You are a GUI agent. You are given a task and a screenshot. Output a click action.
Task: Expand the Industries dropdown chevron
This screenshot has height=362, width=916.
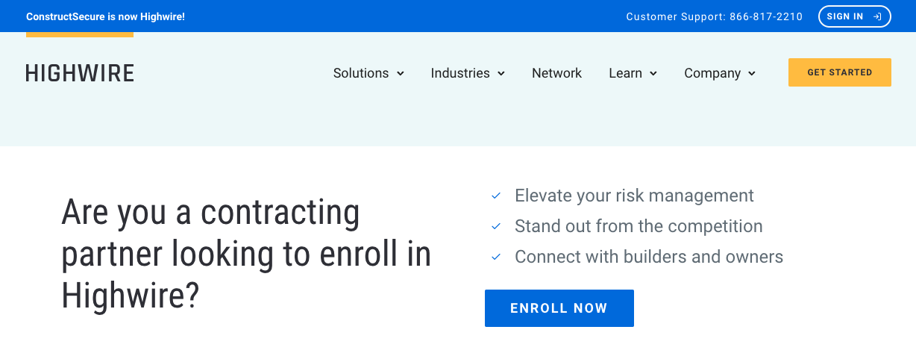point(501,73)
